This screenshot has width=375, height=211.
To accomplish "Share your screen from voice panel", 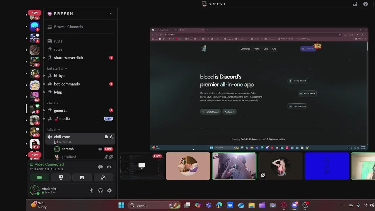I will click(61, 178).
